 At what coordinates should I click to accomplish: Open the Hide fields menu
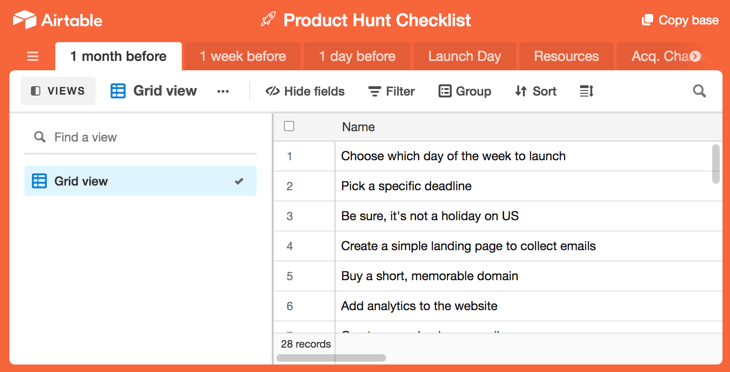click(305, 91)
